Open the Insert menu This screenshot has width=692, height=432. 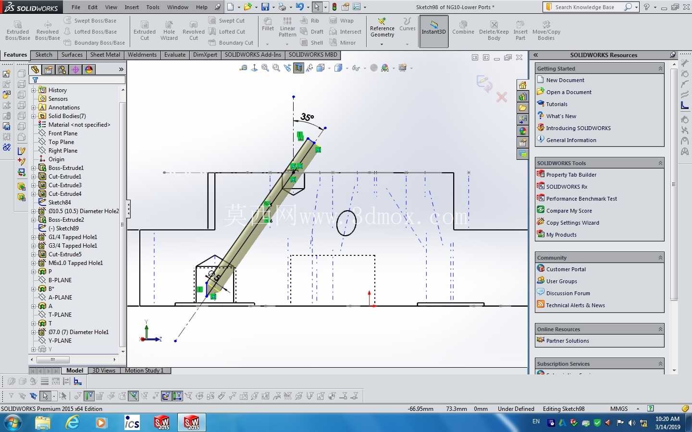click(x=132, y=7)
